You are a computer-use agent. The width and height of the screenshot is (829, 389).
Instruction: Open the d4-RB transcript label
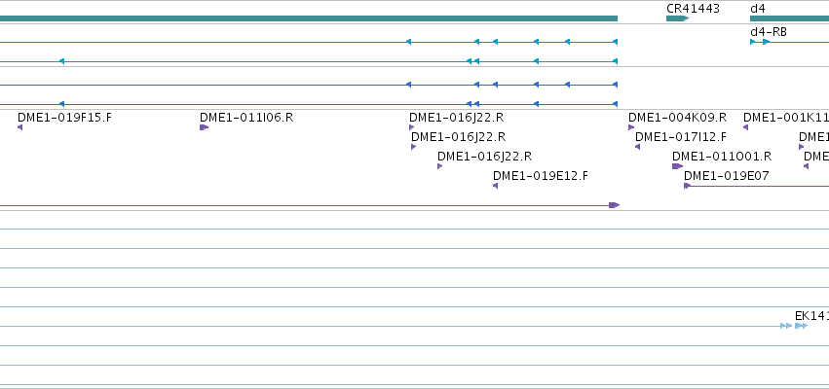pos(769,32)
